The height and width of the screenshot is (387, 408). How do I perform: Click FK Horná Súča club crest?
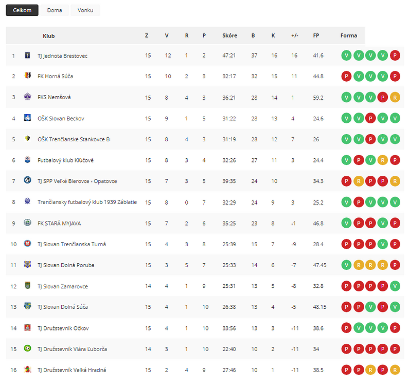click(x=27, y=76)
